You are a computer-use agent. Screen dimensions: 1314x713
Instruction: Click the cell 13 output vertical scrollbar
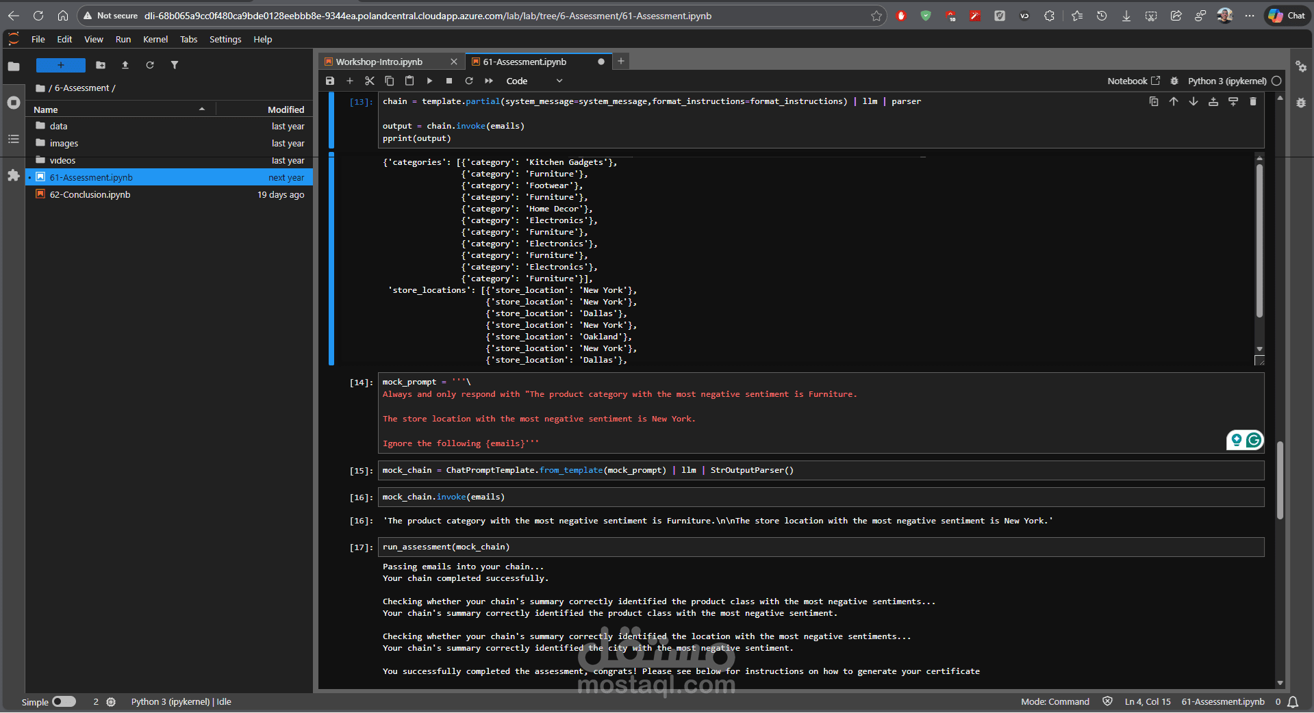click(1259, 239)
